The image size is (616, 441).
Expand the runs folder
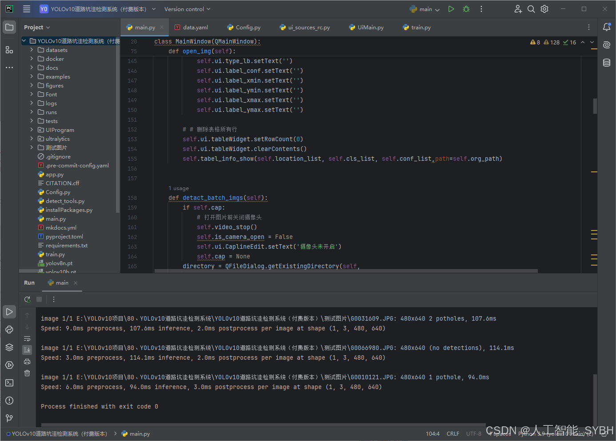32,112
